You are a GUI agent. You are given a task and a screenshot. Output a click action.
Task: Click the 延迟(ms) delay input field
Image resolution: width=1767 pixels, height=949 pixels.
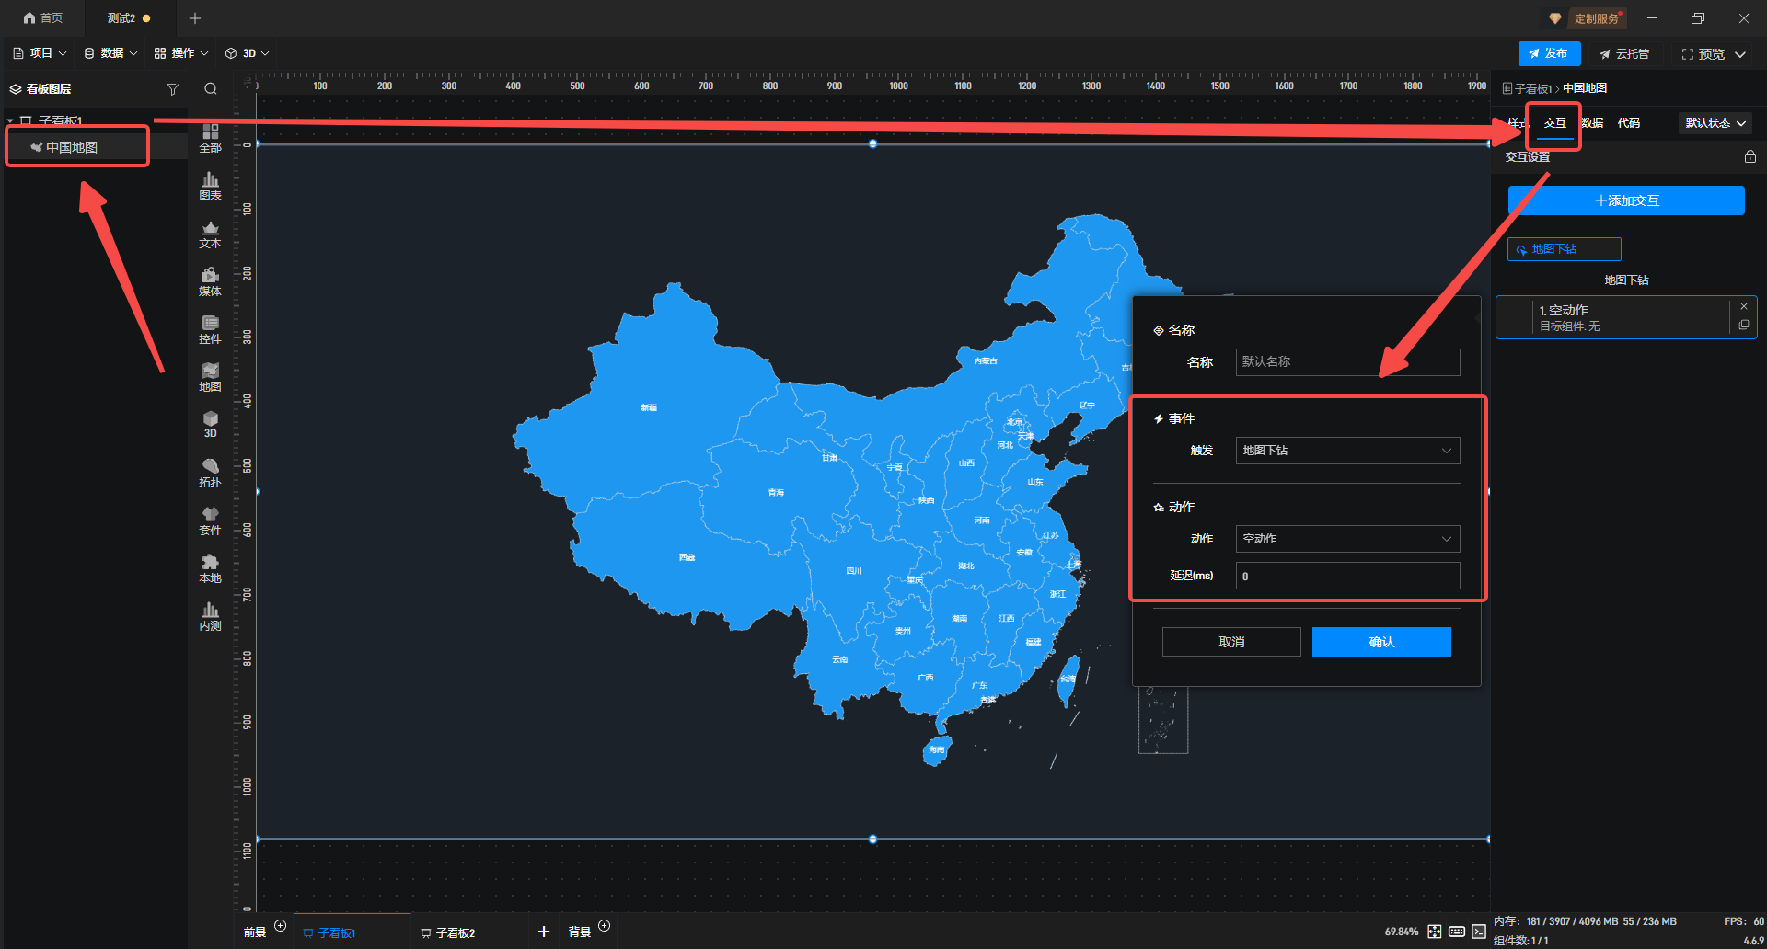click(1346, 577)
